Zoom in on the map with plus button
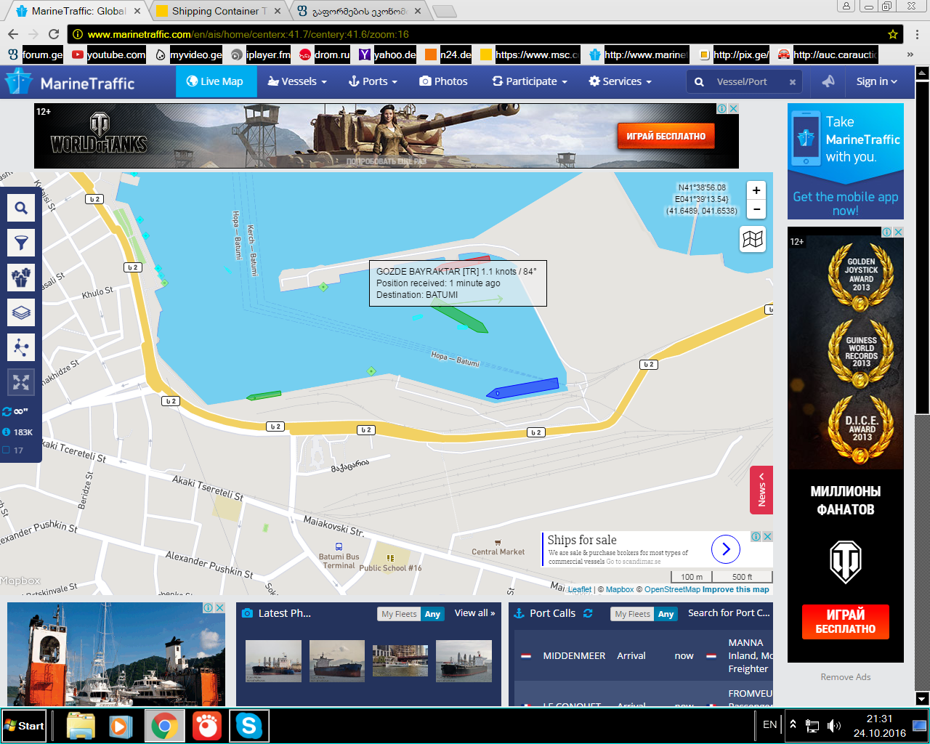 756,190
